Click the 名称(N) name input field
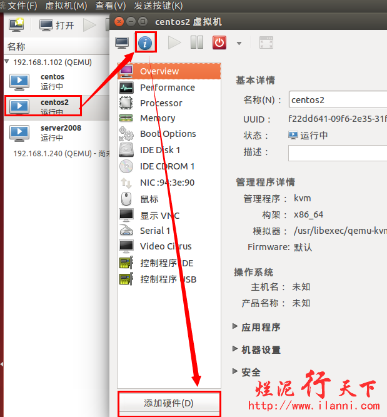The height and width of the screenshot is (417, 387). (x=338, y=99)
